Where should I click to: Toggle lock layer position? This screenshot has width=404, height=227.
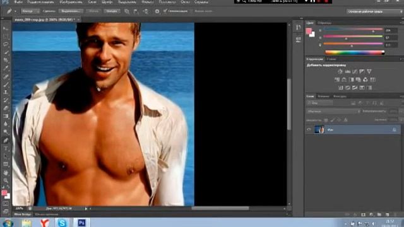339,120
